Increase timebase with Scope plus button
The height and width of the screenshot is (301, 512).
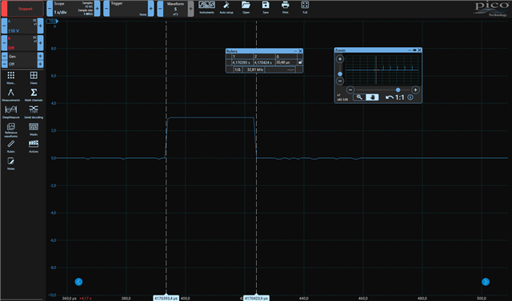98,9
